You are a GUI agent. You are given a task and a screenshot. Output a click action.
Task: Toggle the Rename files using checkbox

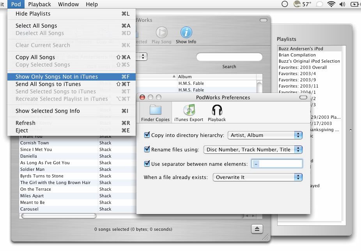coord(147,149)
